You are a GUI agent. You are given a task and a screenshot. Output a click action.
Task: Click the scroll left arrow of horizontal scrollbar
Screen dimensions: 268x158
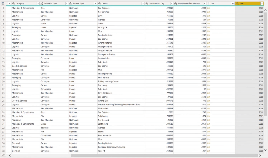[10, 155]
